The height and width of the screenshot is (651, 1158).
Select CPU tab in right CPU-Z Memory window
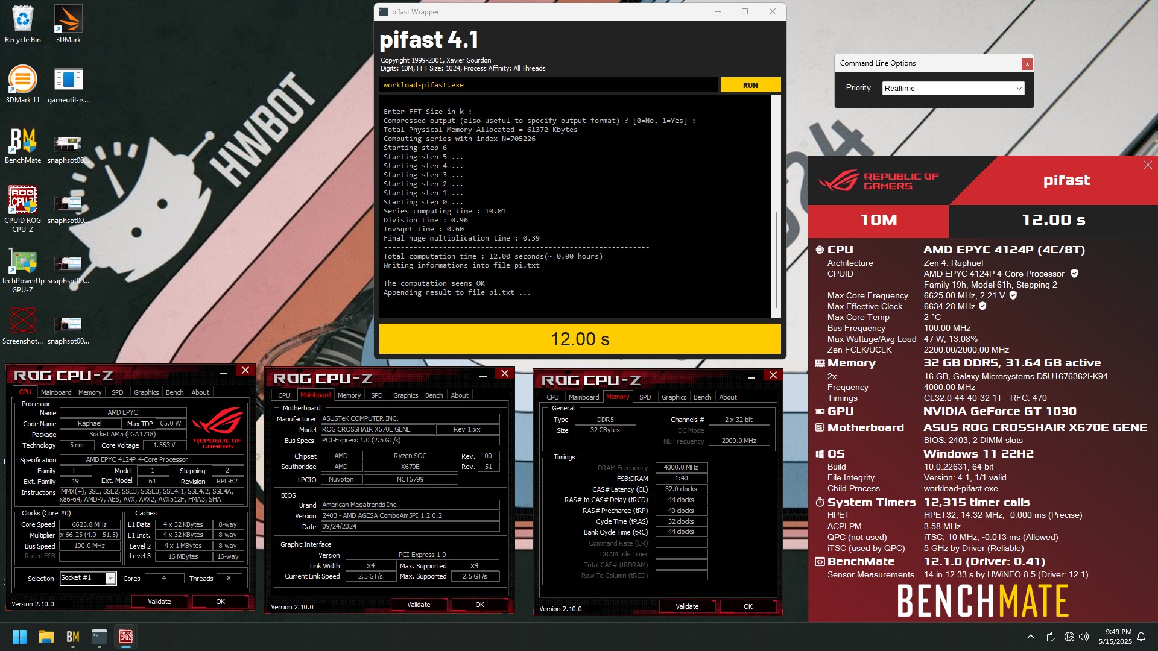coord(552,397)
